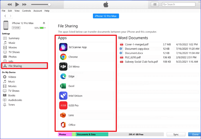This screenshot has width=201, height=139.
Task: Select the Excel app icon
Action: (63, 86)
